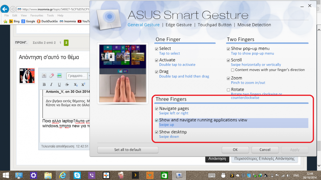Screen dimensions: 321x180
Task: Toggle the Zoom pinch checkbox
Action: click(228, 79)
